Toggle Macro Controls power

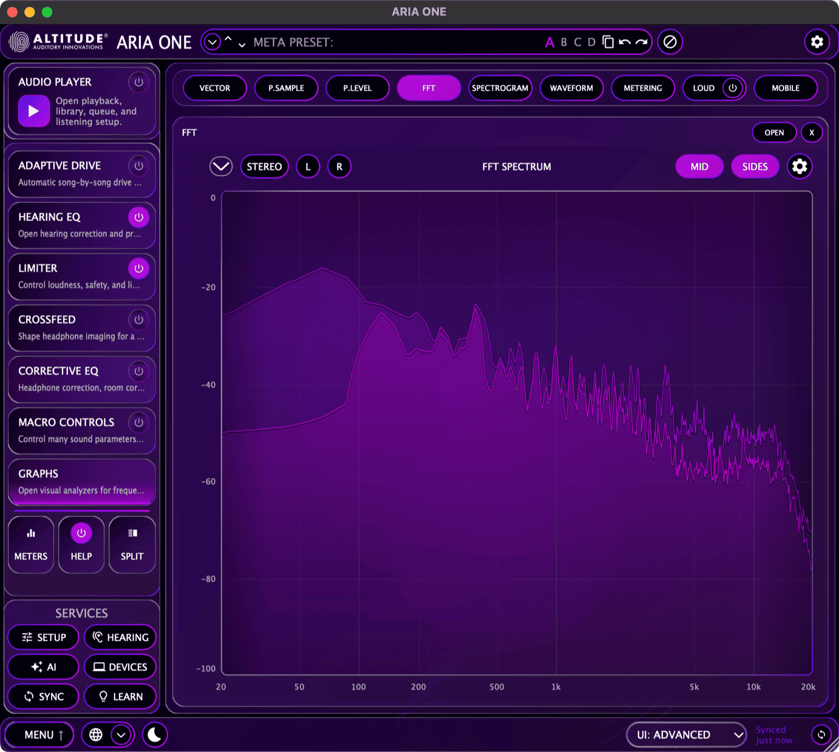coord(139,422)
